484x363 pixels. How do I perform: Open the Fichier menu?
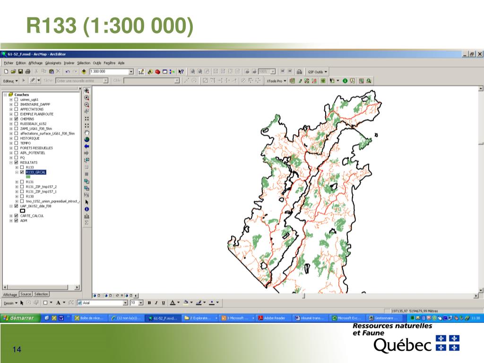click(x=9, y=63)
